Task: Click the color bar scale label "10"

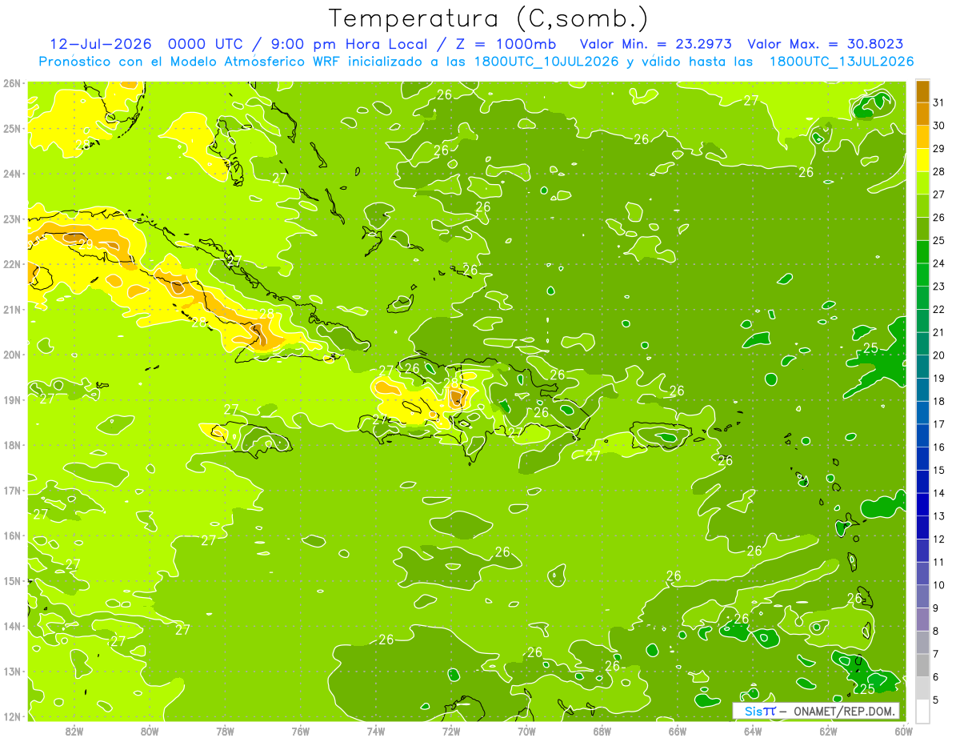Action: click(938, 584)
